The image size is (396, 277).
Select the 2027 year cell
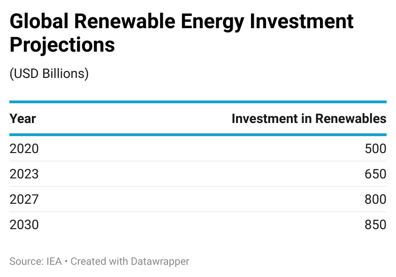[24, 200]
